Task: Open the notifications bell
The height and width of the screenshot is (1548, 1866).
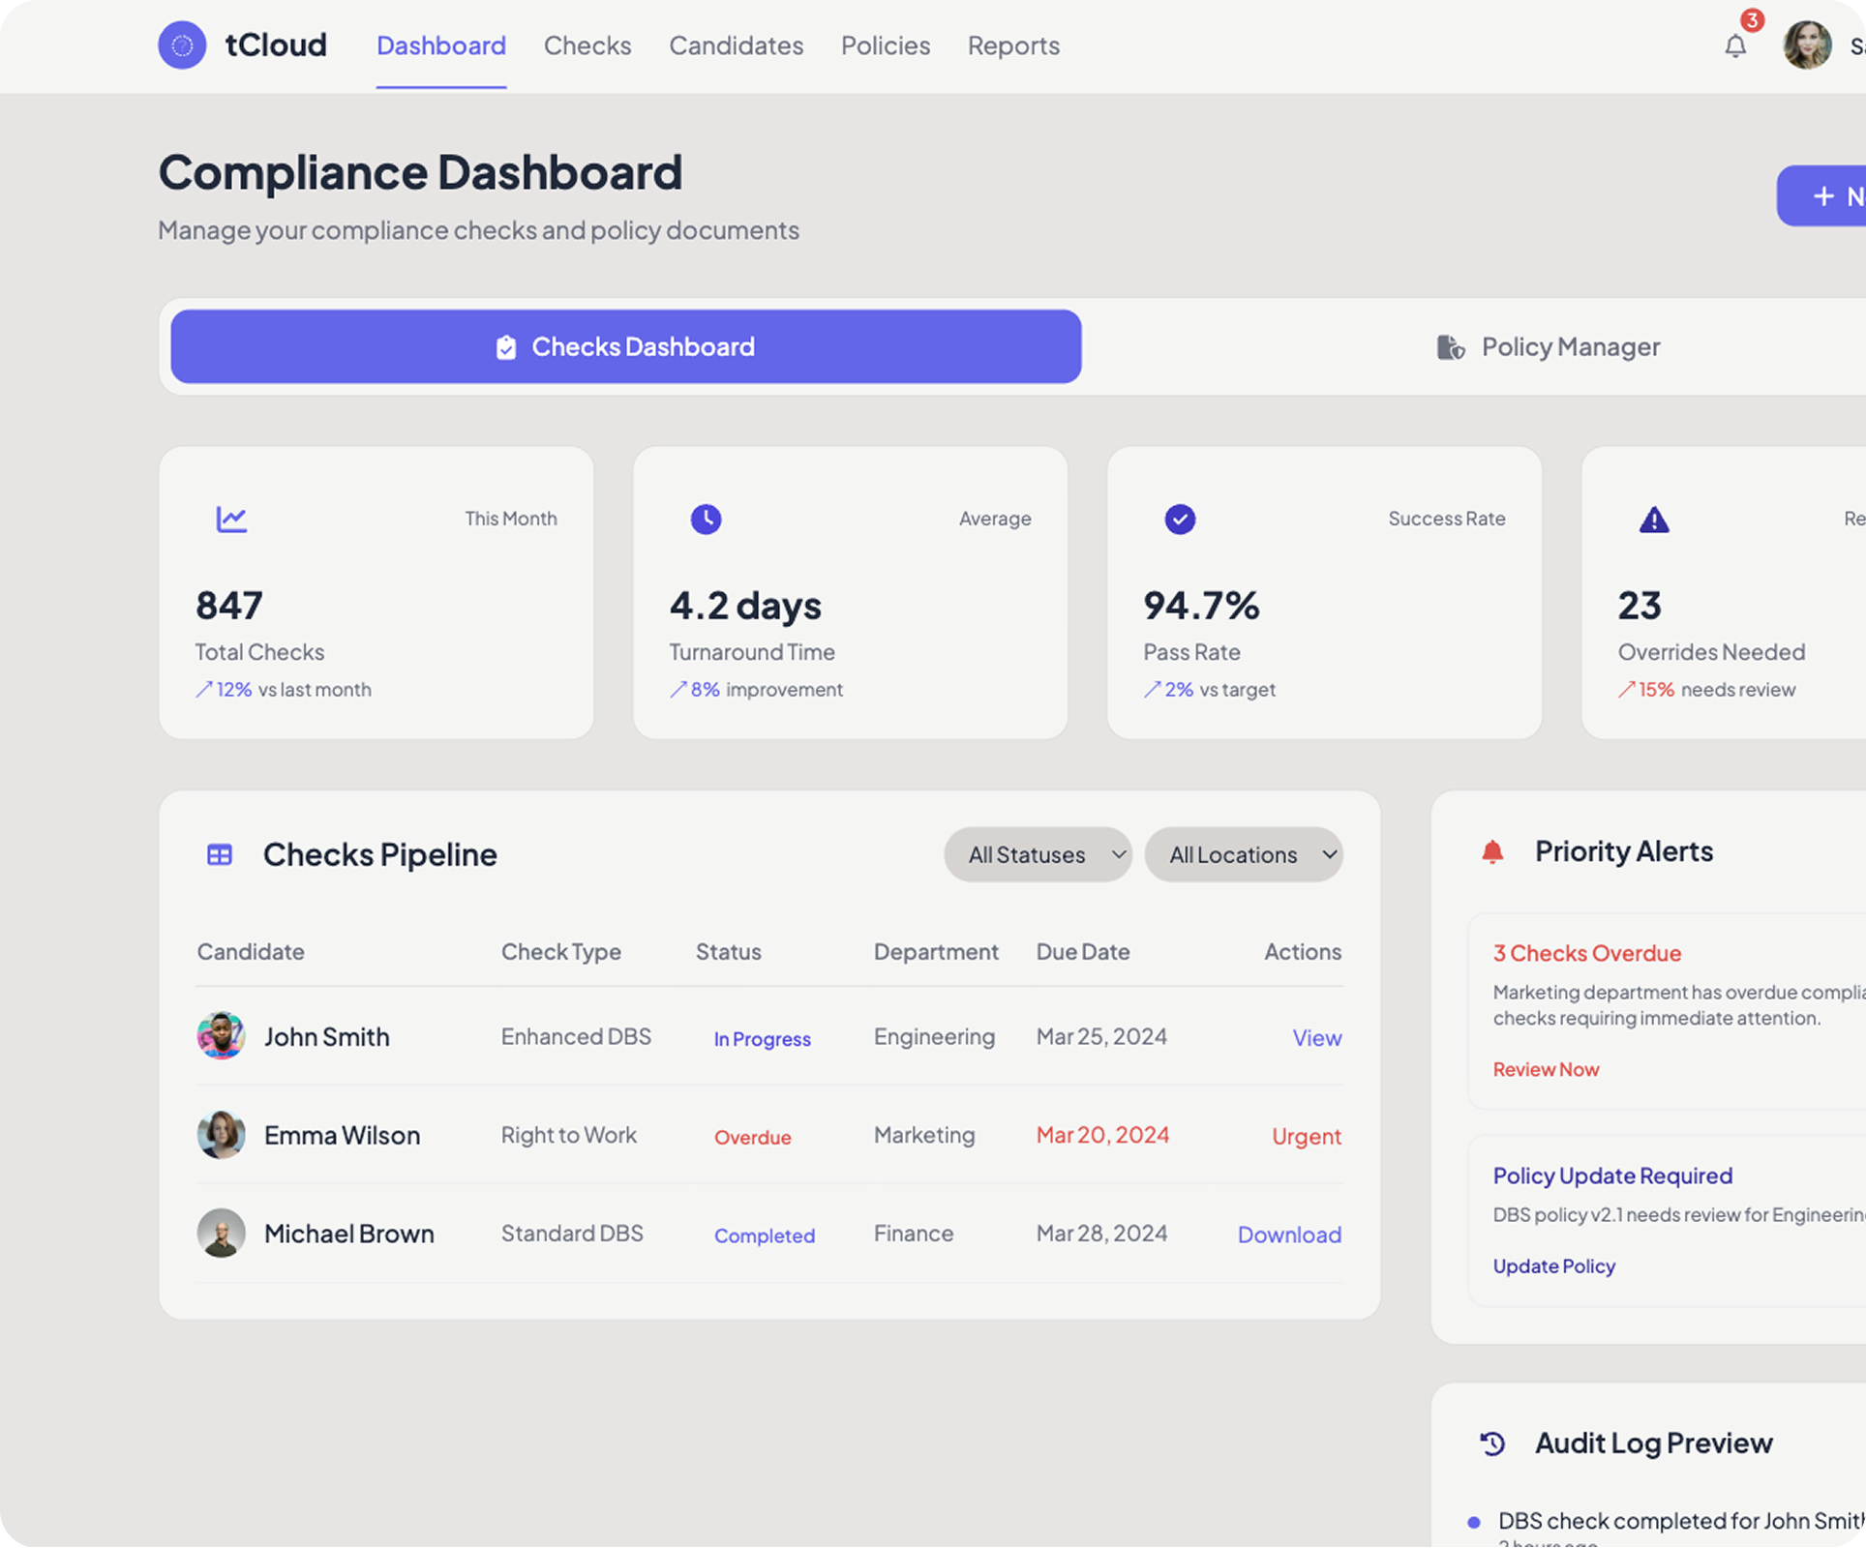Action: (1735, 45)
